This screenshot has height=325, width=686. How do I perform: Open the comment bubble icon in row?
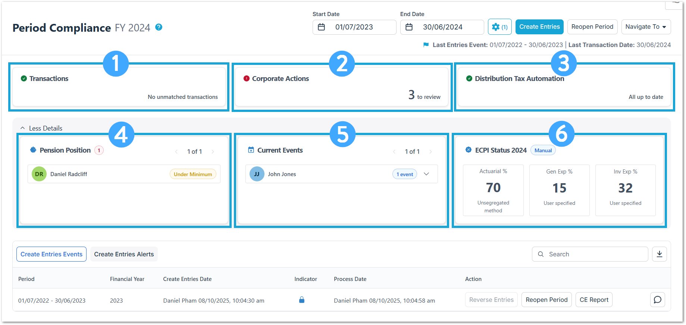click(x=657, y=300)
